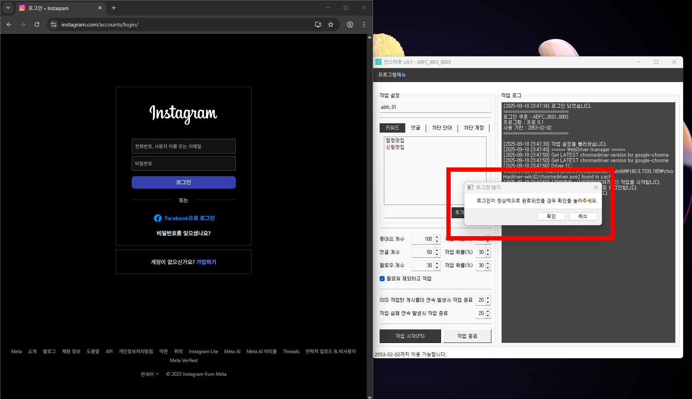692x399 pixels.
Task: Open the 프로그램메뉴 menu
Action: [392, 75]
